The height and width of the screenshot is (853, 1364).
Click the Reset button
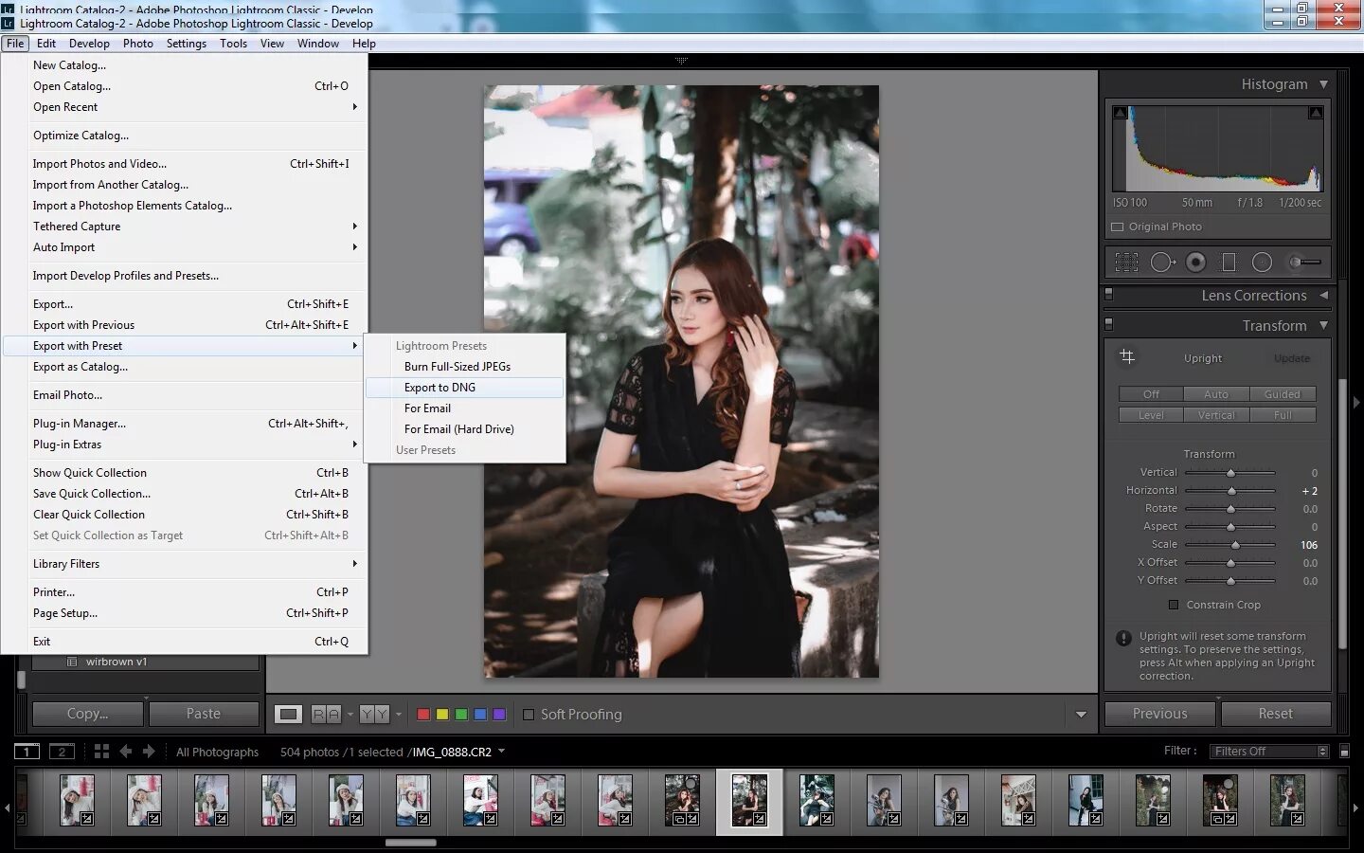1275,714
